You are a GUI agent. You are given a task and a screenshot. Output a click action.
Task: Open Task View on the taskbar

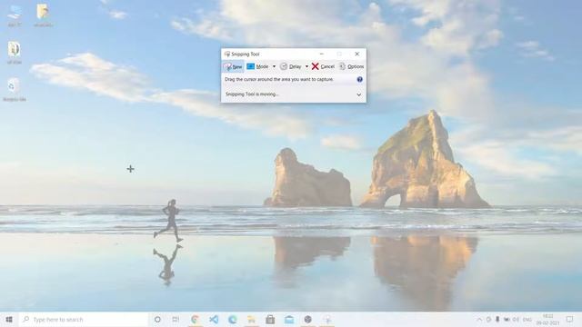pyautogui.click(x=176, y=319)
